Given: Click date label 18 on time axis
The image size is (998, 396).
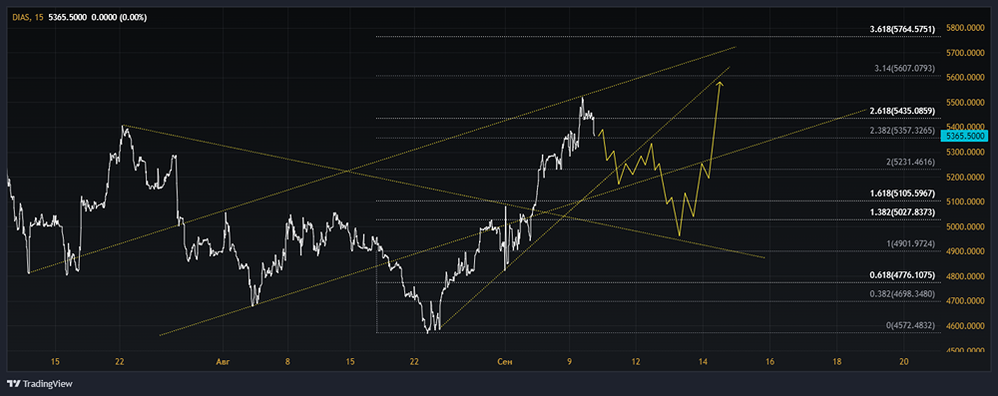Looking at the screenshot, I should [836, 362].
